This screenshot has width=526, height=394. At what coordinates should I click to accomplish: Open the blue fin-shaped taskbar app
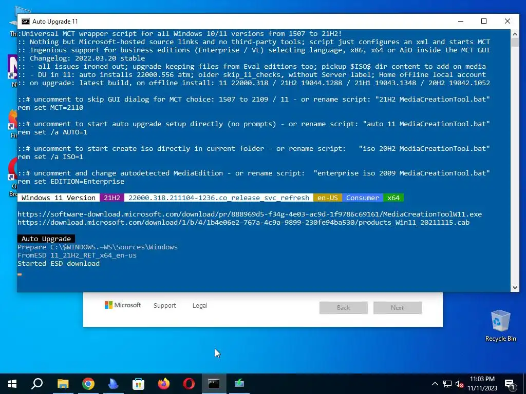[x=114, y=384]
